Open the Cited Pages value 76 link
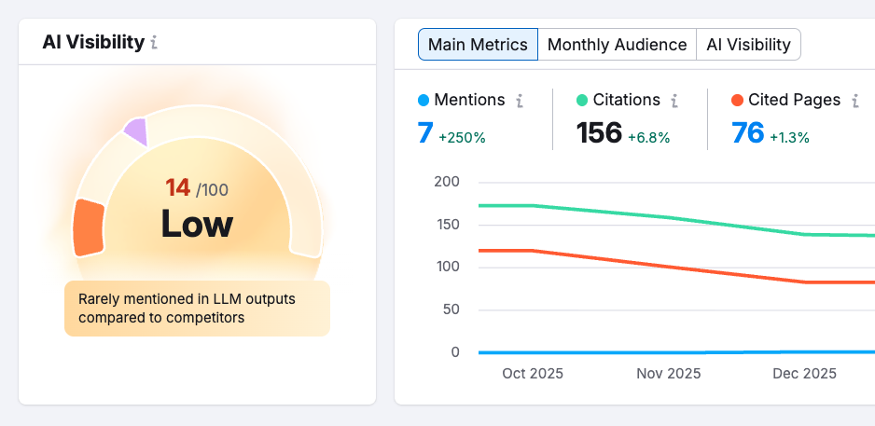Screen dimensions: 875x426 click(748, 133)
